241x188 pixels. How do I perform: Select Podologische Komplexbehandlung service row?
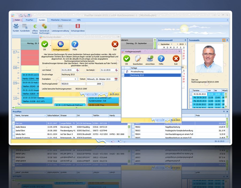179,131
